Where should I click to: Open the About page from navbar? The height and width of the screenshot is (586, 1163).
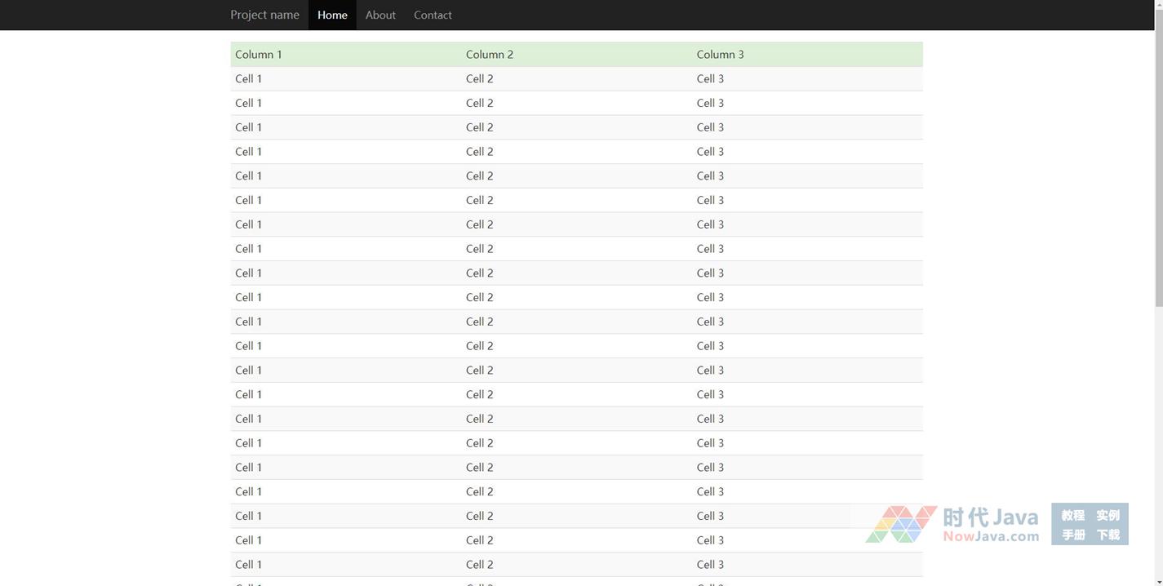click(380, 15)
